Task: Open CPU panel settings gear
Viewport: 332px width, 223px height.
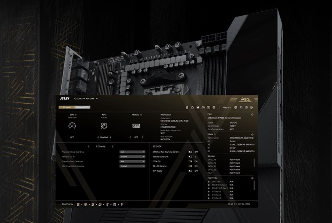Action: pyautogui.click(x=252, y=115)
